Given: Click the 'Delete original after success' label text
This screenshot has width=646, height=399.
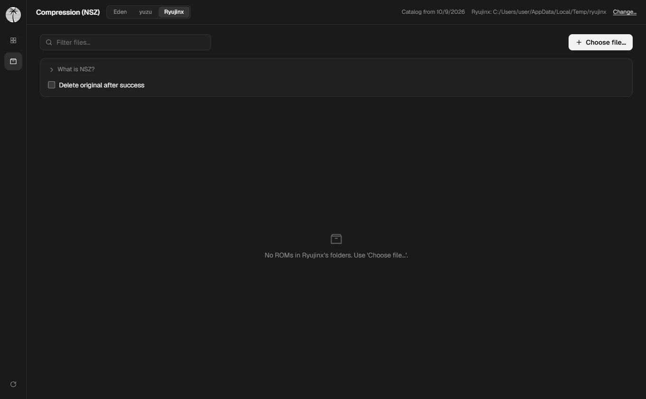Looking at the screenshot, I should coord(102,85).
